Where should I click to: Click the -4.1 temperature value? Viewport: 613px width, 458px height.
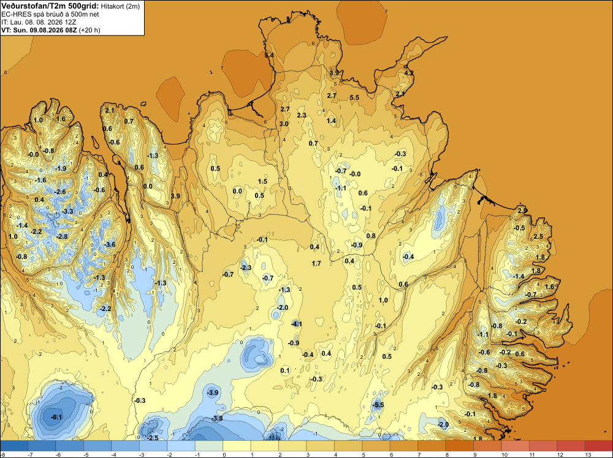(296, 324)
